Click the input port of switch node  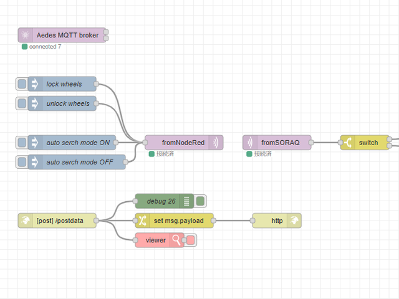[x=340, y=143]
